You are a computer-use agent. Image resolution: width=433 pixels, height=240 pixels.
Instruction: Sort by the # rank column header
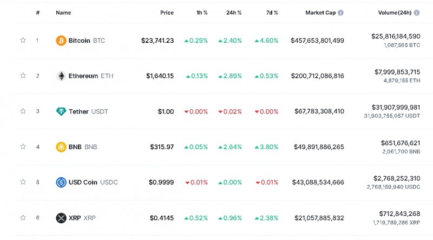[38, 12]
